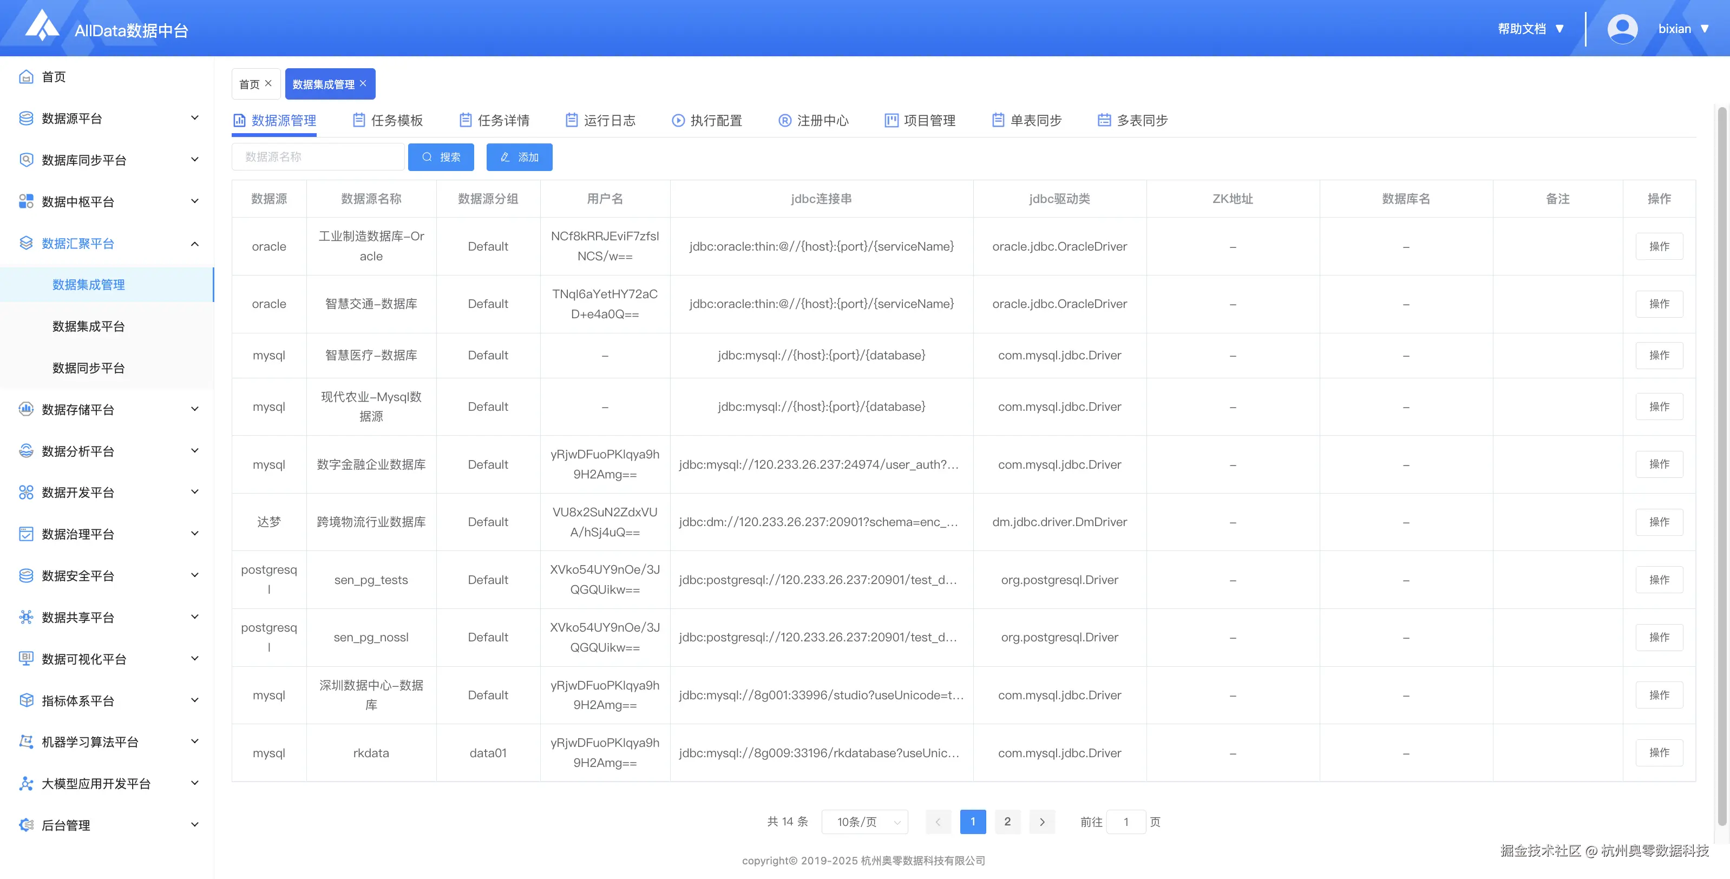Close the 数据集成管理 page tab
Image resolution: width=1730 pixels, height=879 pixels.
click(x=363, y=83)
